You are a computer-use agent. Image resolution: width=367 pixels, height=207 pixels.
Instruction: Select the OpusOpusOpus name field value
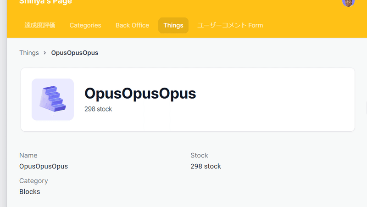click(44, 166)
